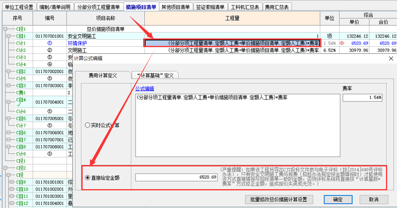Click the 序号 column header

point(18,18)
